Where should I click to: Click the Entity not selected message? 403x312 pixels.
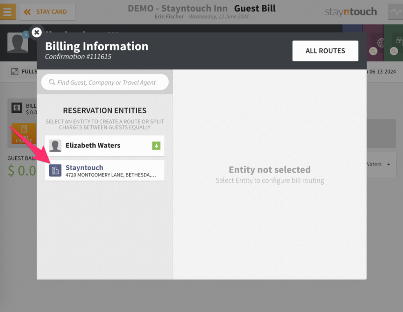(x=269, y=170)
